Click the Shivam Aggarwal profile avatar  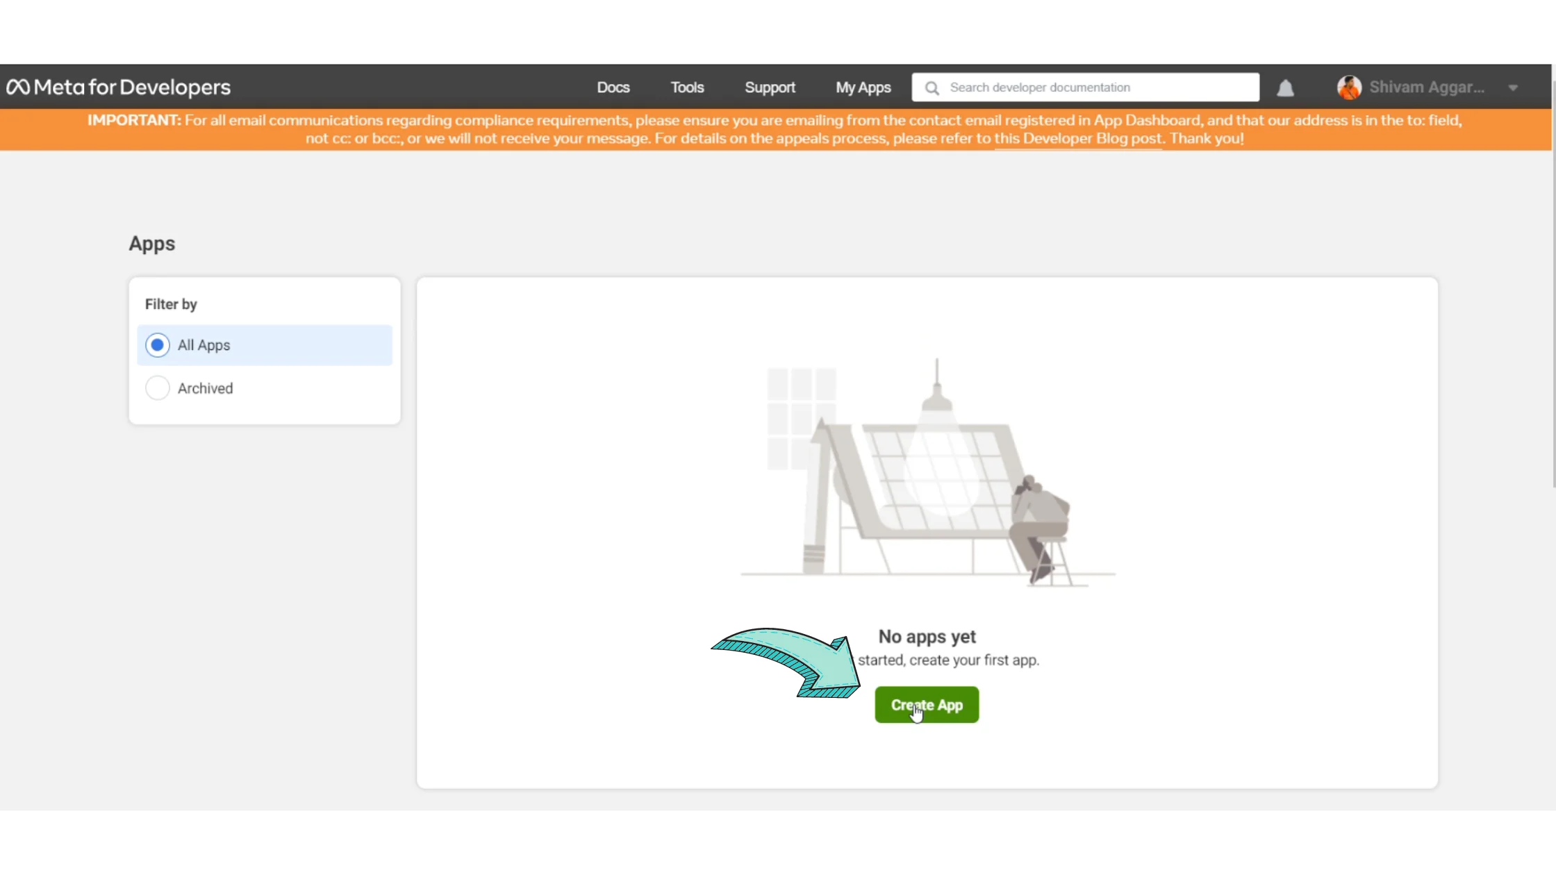(x=1349, y=87)
